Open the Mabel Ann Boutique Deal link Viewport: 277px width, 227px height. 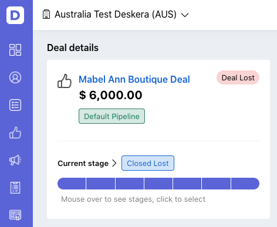tap(134, 79)
